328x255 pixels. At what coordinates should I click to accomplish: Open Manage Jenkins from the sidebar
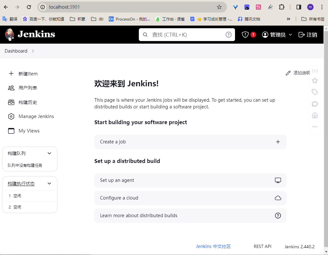click(31, 116)
